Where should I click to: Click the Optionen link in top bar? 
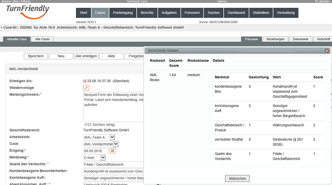coord(222,1)
